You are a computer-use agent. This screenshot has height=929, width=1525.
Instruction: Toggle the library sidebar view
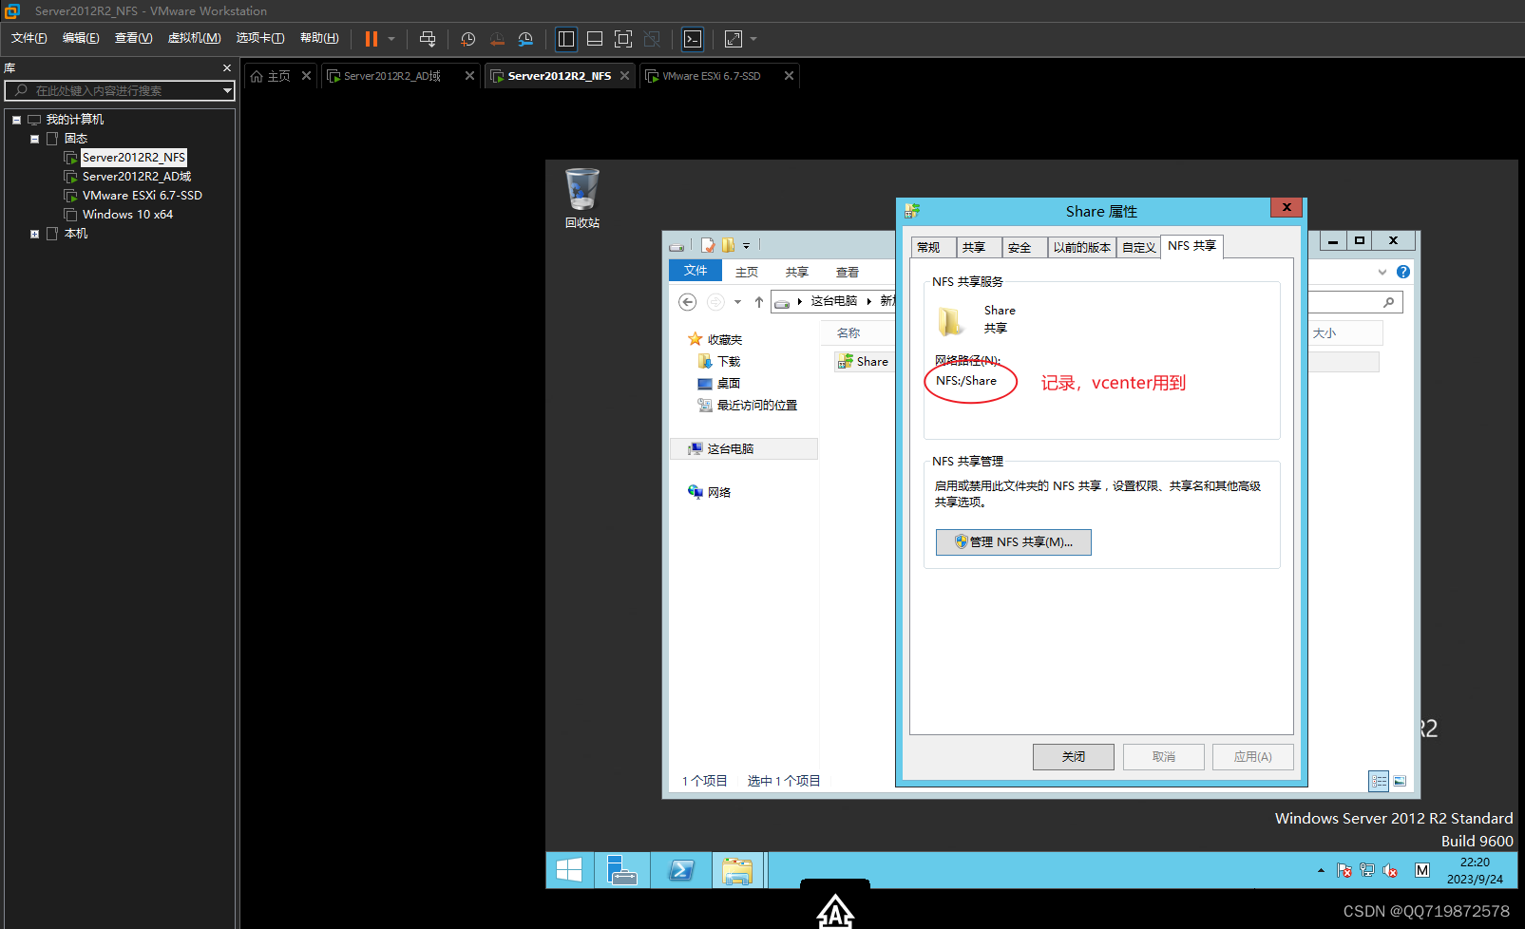click(x=566, y=39)
